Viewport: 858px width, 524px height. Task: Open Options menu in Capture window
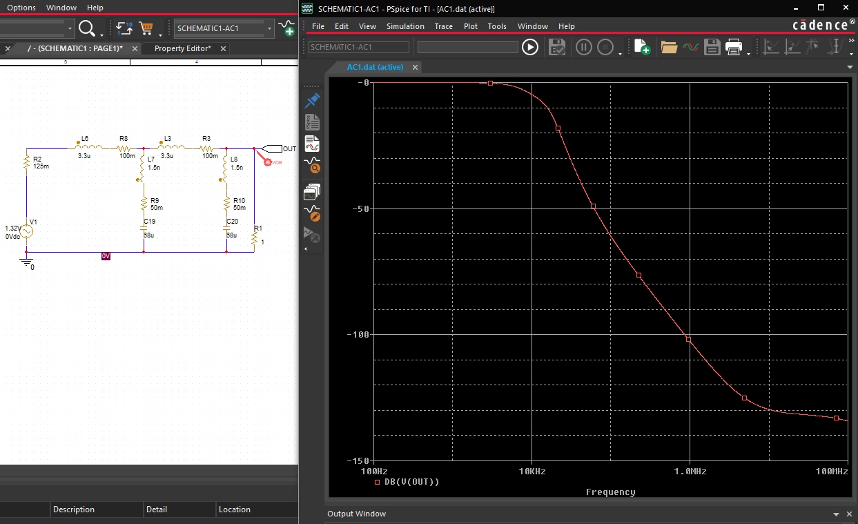click(21, 8)
